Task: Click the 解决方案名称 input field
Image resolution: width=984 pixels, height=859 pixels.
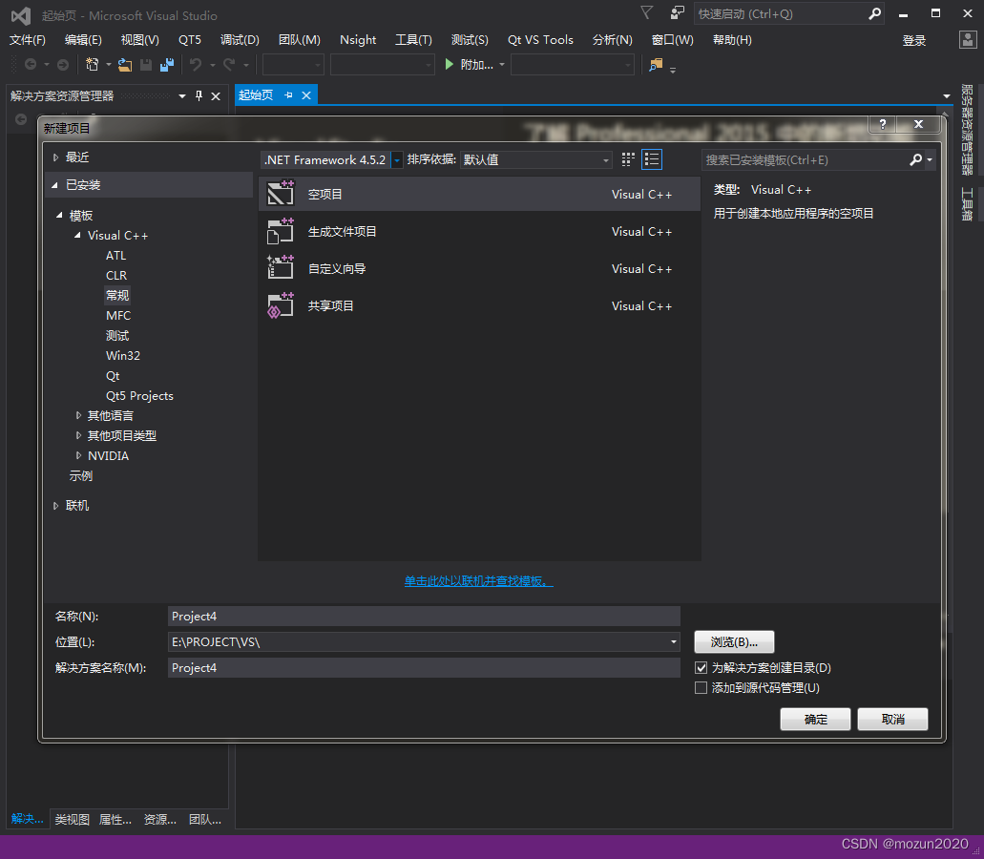Action: point(424,667)
